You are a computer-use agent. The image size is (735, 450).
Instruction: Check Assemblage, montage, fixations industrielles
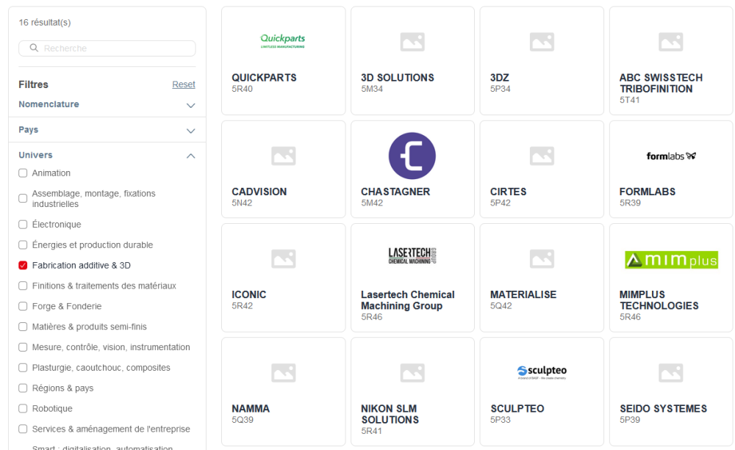tap(23, 198)
